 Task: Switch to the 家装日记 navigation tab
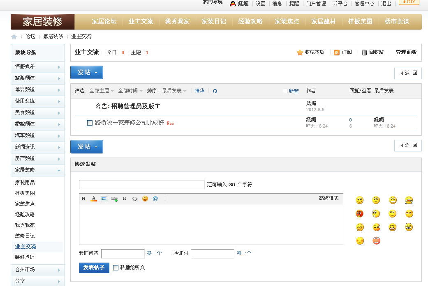point(214,21)
